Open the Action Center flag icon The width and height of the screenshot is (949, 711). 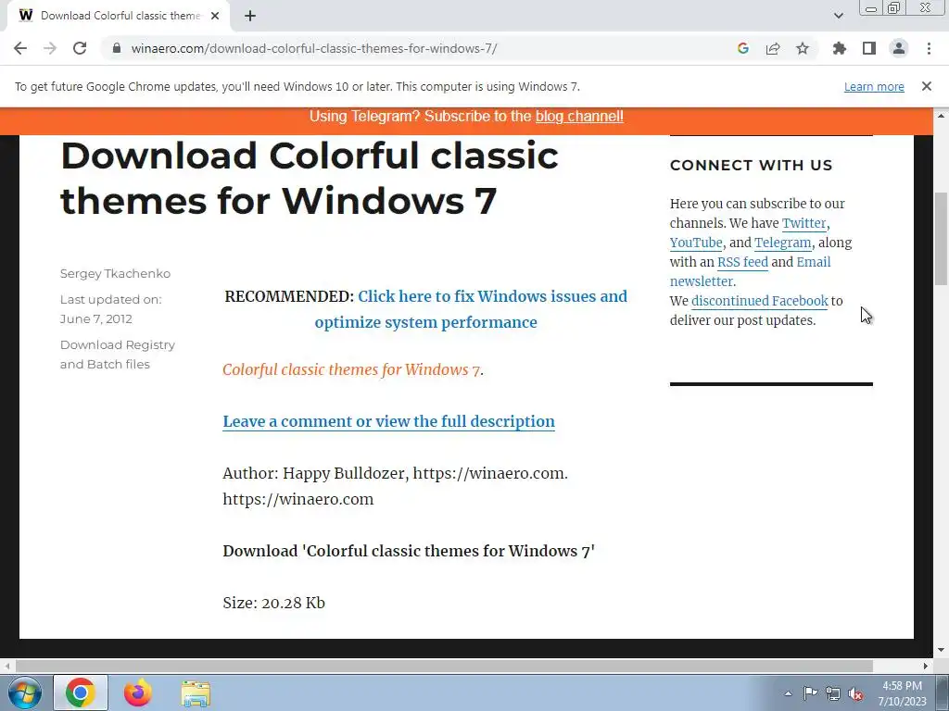coord(810,693)
